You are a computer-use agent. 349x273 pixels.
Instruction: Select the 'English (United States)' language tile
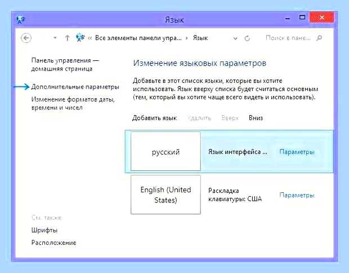(x=165, y=195)
